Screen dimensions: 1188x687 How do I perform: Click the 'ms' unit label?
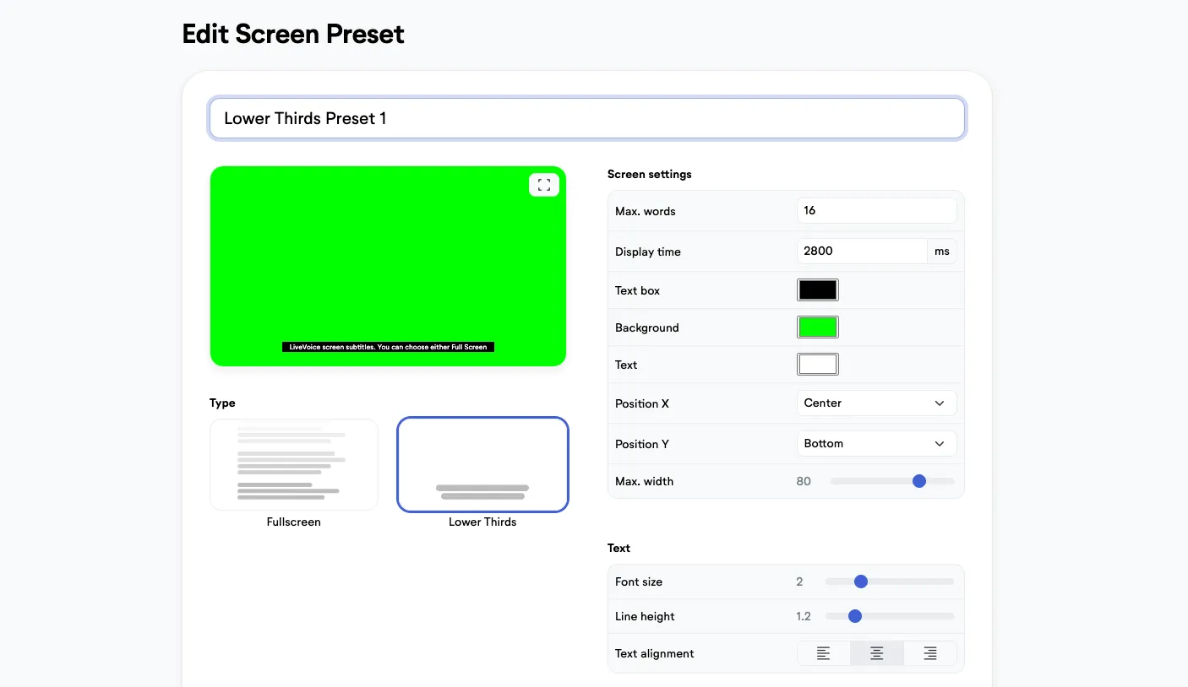tap(942, 252)
